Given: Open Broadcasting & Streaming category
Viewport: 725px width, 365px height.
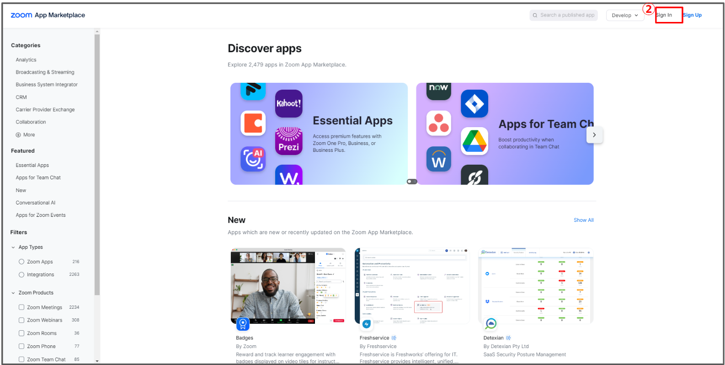Looking at the screenshot, I should (45, 72).
